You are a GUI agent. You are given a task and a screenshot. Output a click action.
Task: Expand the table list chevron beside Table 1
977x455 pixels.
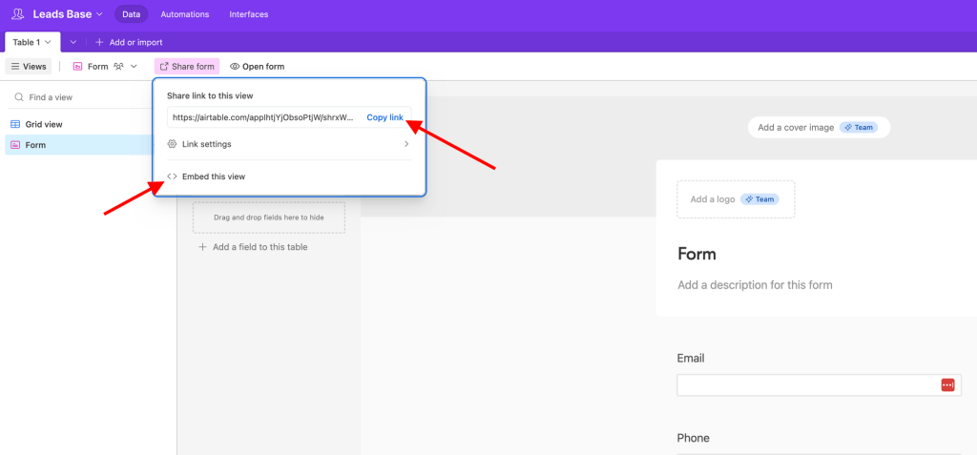(73, 42)
